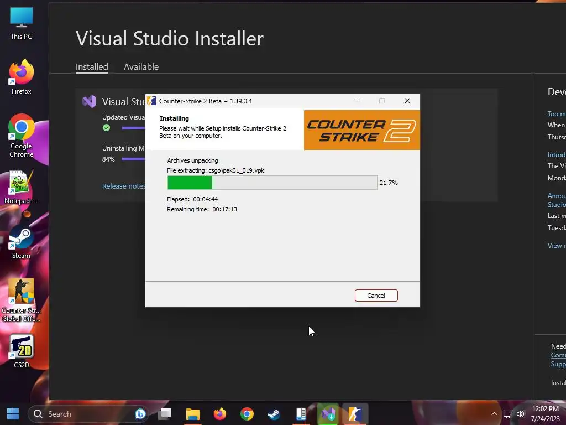The height and width of the screenshot is (425, 566).
Task: Click the setup title bar app icon
Action: [x=151, y=101]
